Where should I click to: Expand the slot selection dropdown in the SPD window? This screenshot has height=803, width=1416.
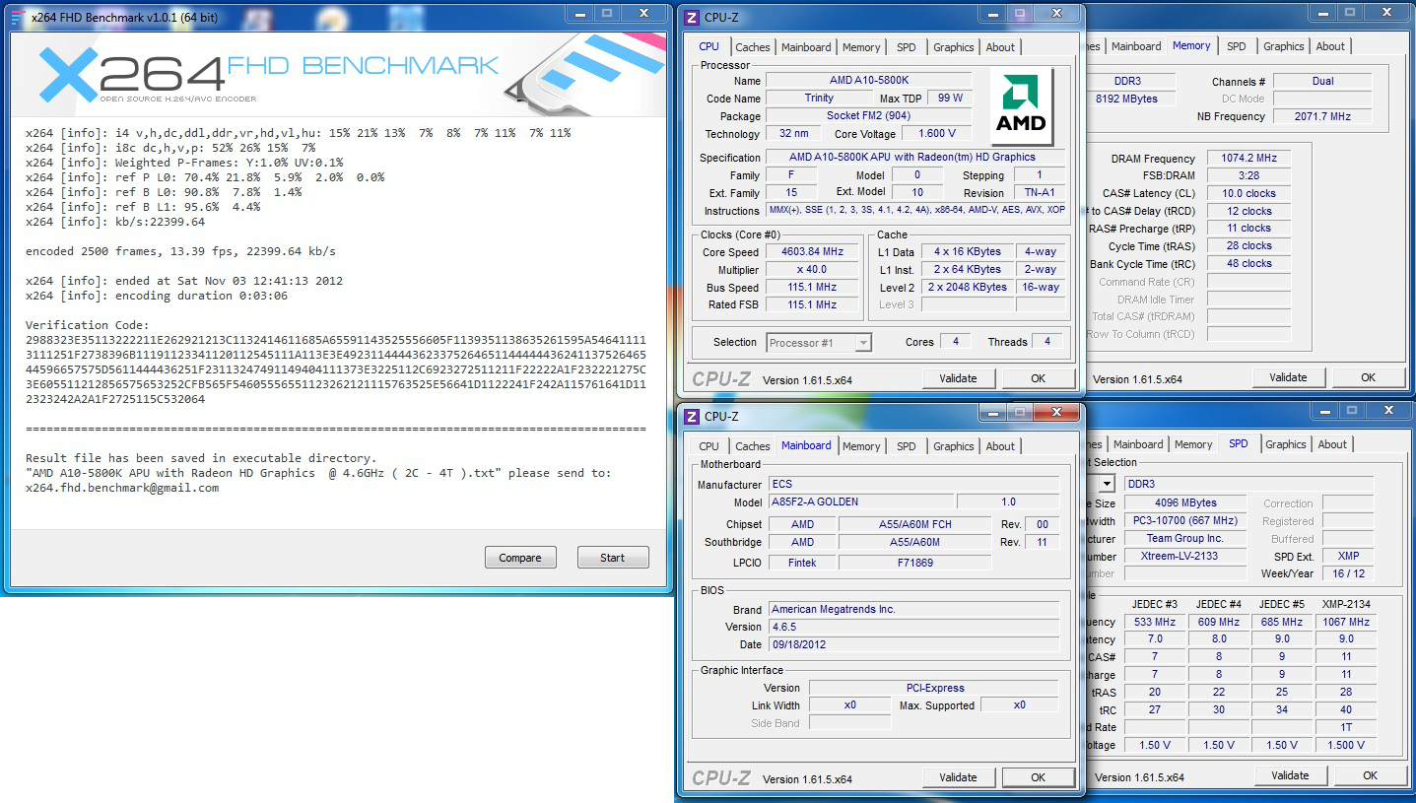[x=1108, y=484]
